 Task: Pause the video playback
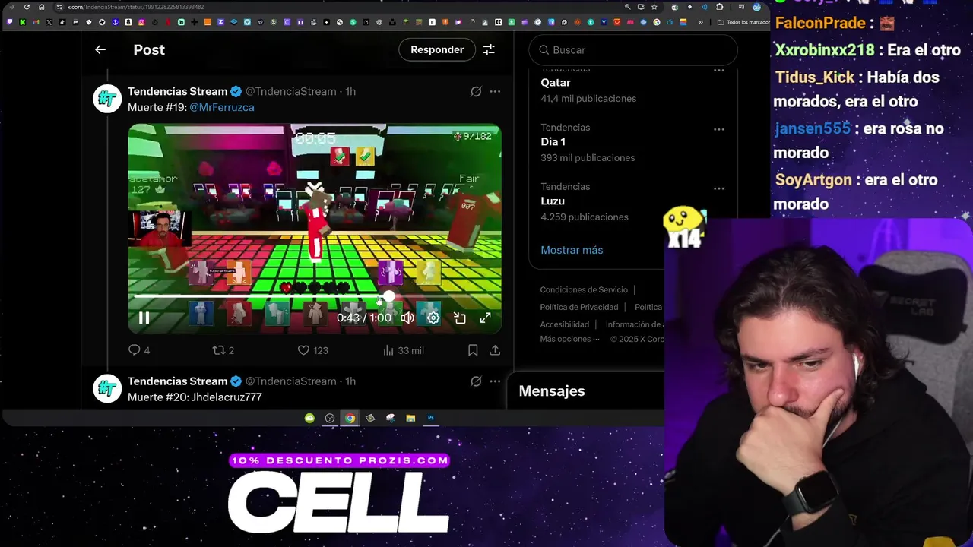144,318
